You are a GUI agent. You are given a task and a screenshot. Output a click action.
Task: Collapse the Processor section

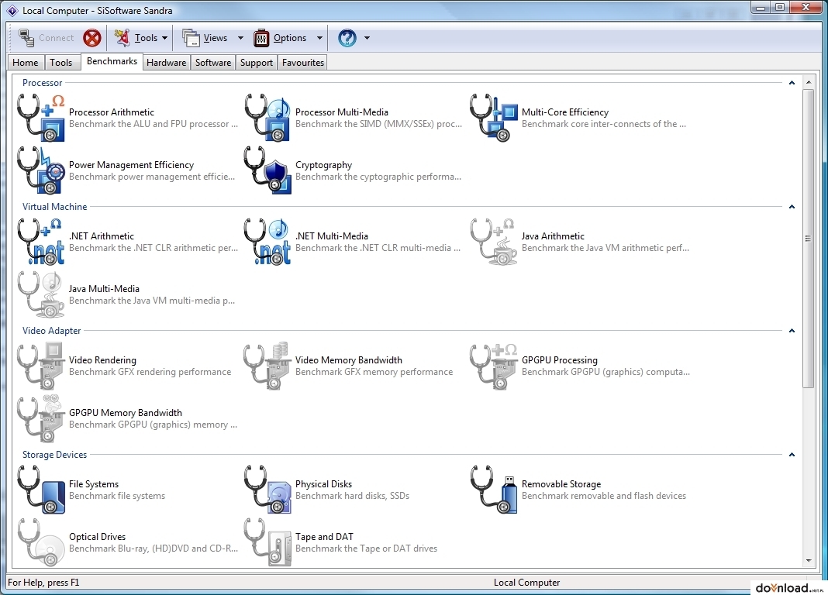point(792,83)
